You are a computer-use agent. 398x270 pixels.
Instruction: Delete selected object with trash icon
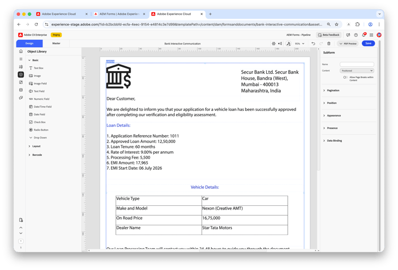[328, 43]
